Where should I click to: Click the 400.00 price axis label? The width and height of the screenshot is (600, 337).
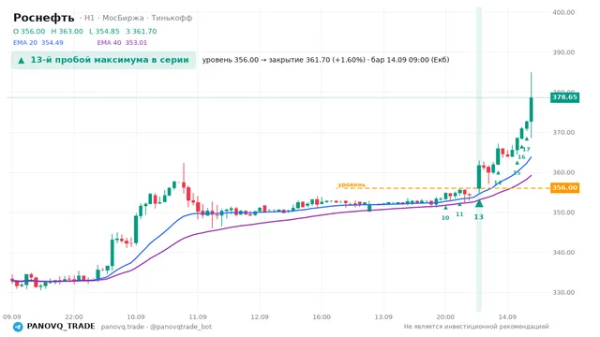point(563,12)
